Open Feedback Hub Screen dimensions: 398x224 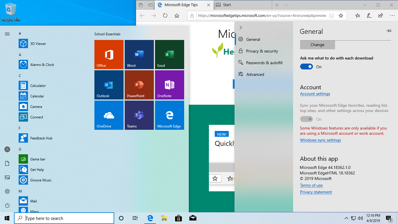click(52, 138)
